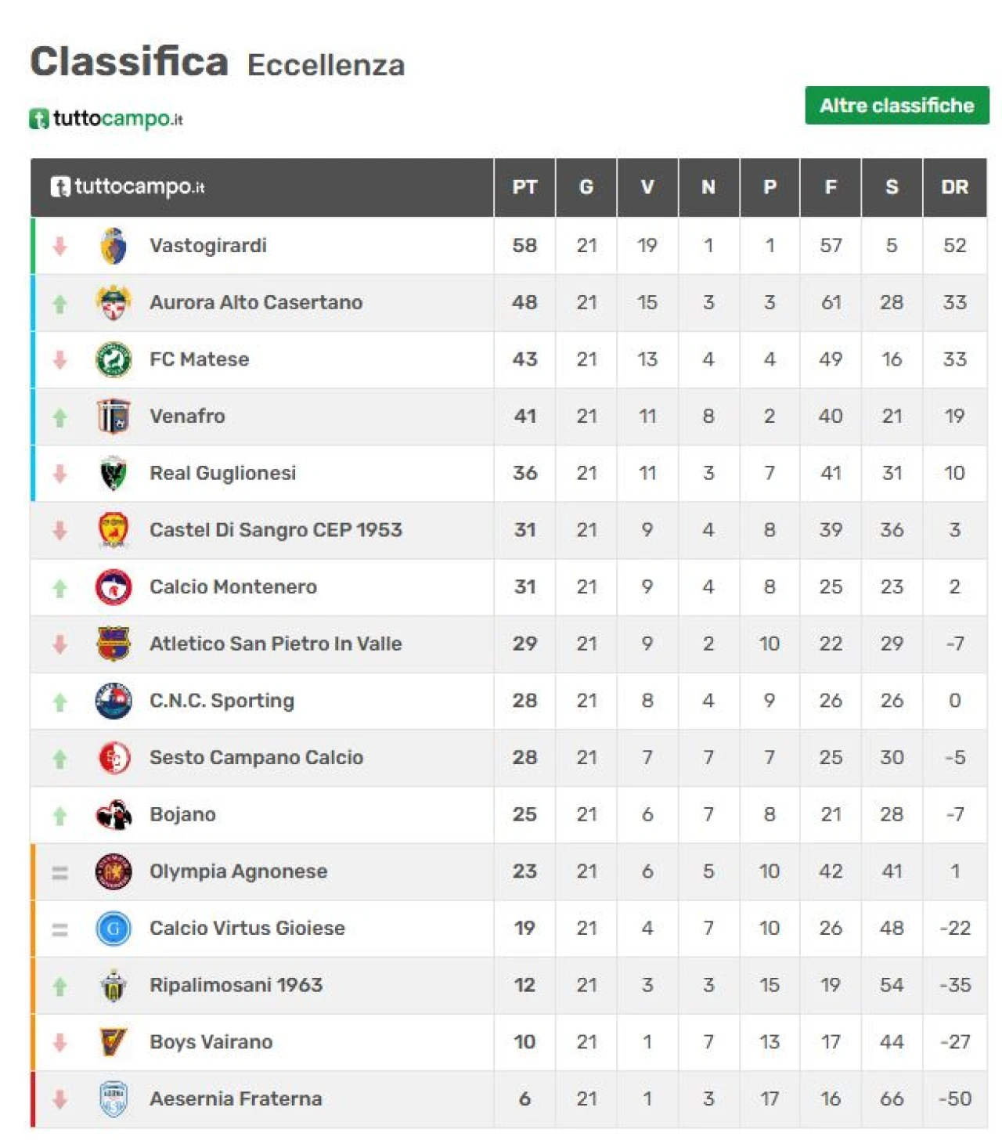This screenshot has height=1147, width=1002.
Task: Click the Calcio Virtus Gioiese blue logo
Action: coord(114,929)
